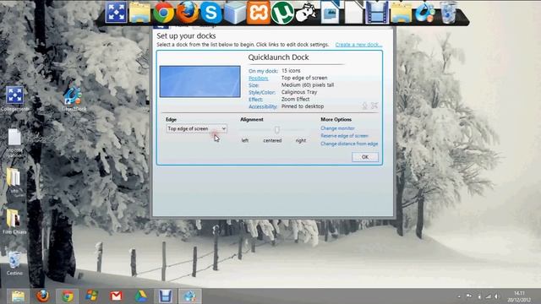Click the Create a new dock link
The image size is (541, 304).
point(358,45)
